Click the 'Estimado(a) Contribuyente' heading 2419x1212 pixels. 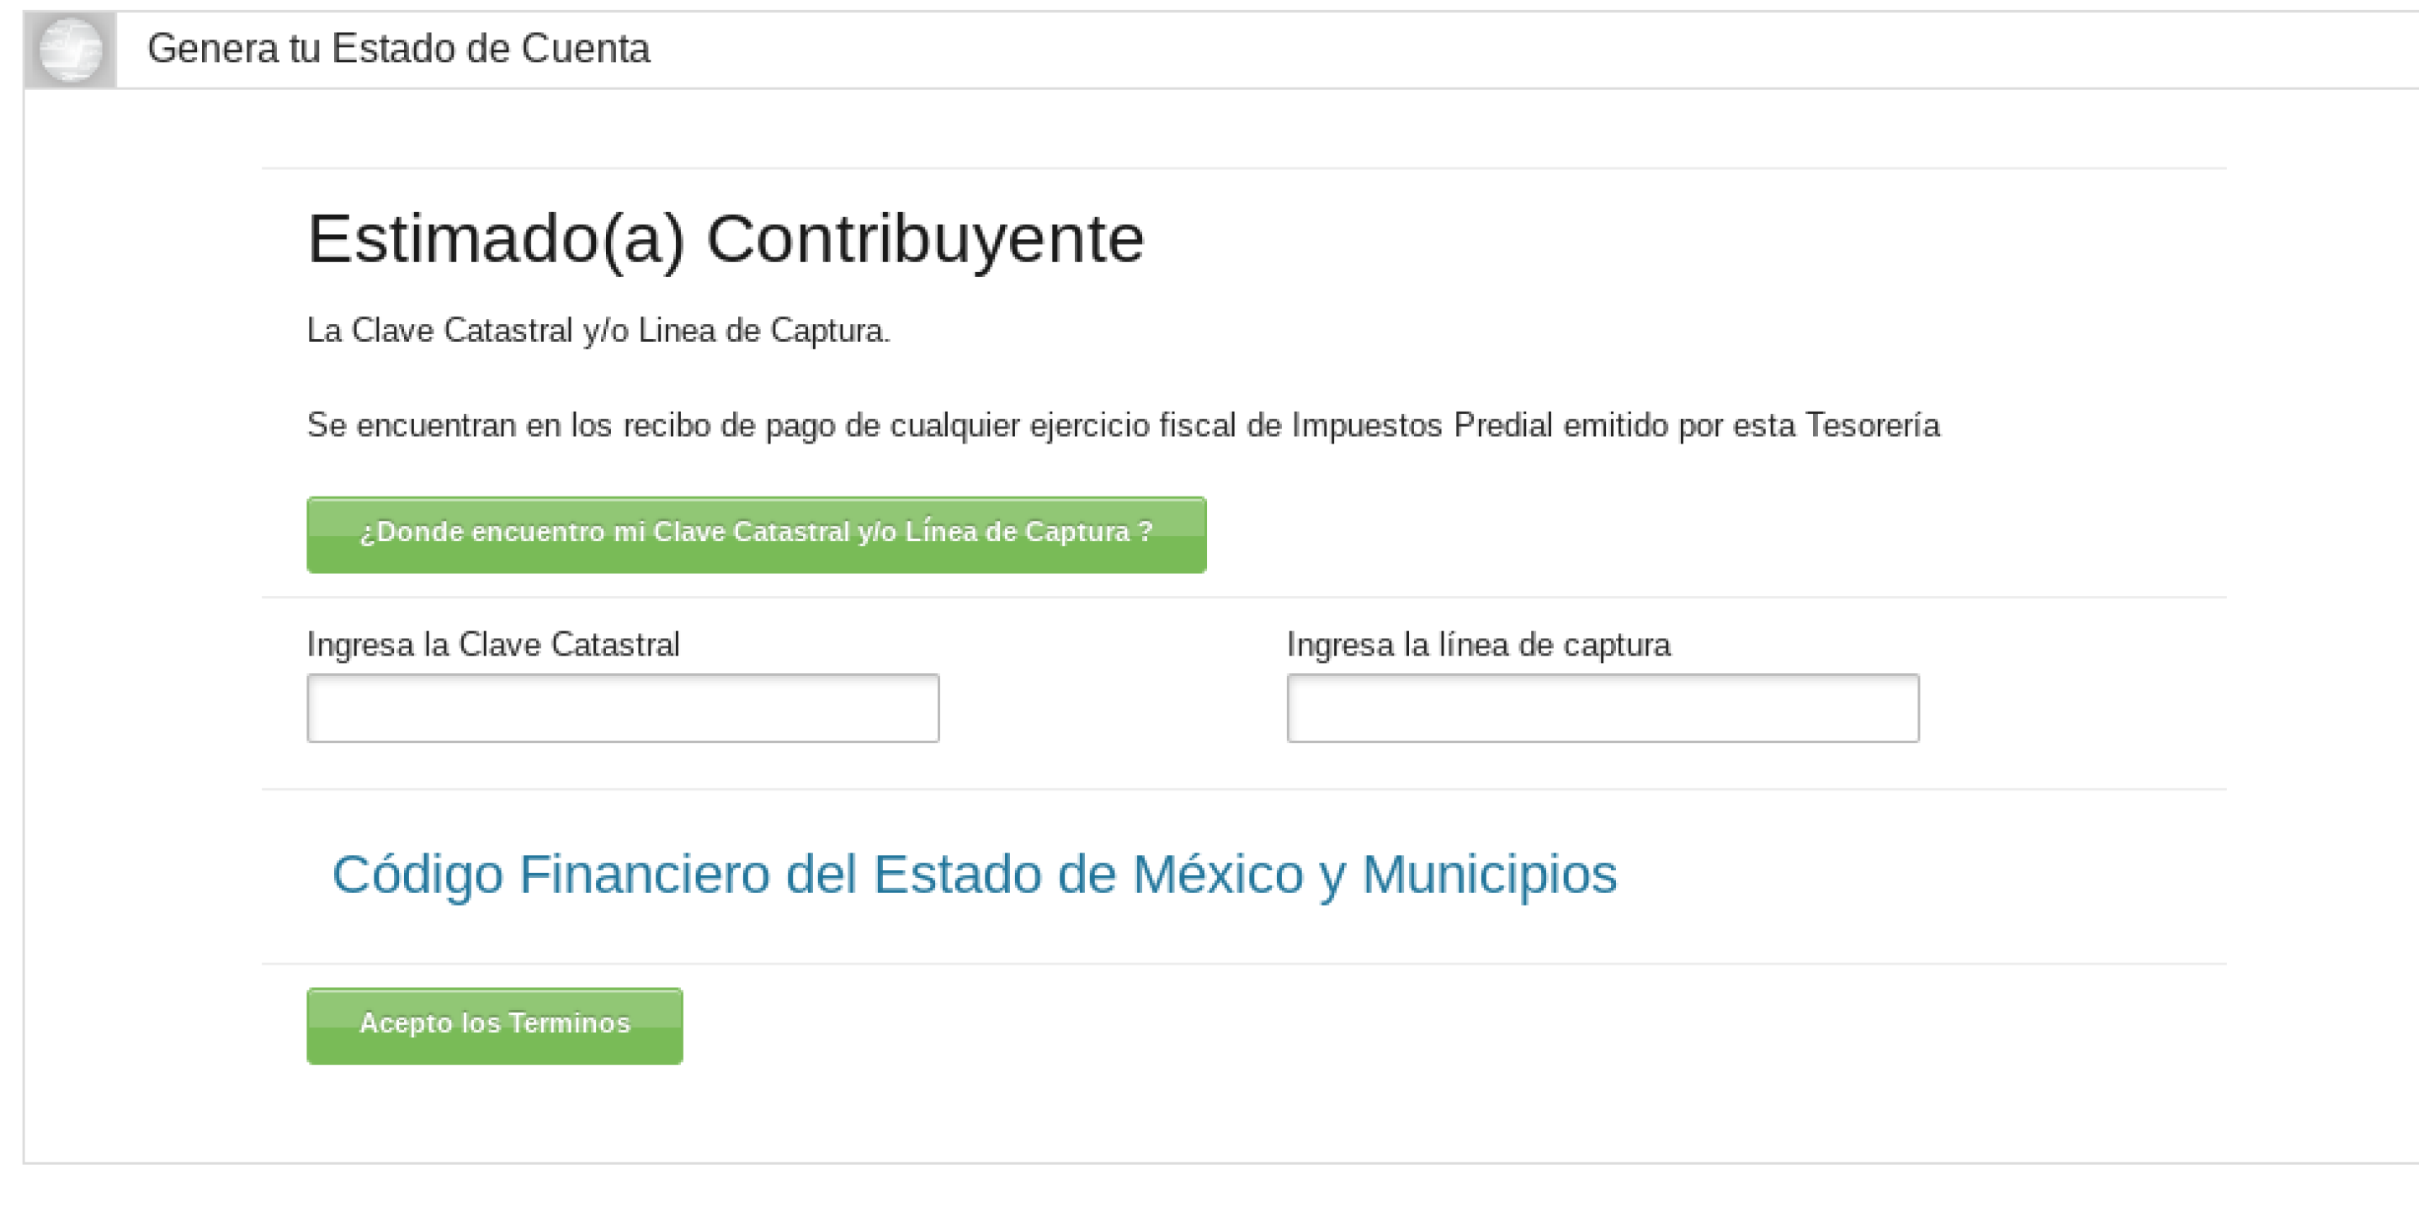pyautogui.click(x=725, y=238)
